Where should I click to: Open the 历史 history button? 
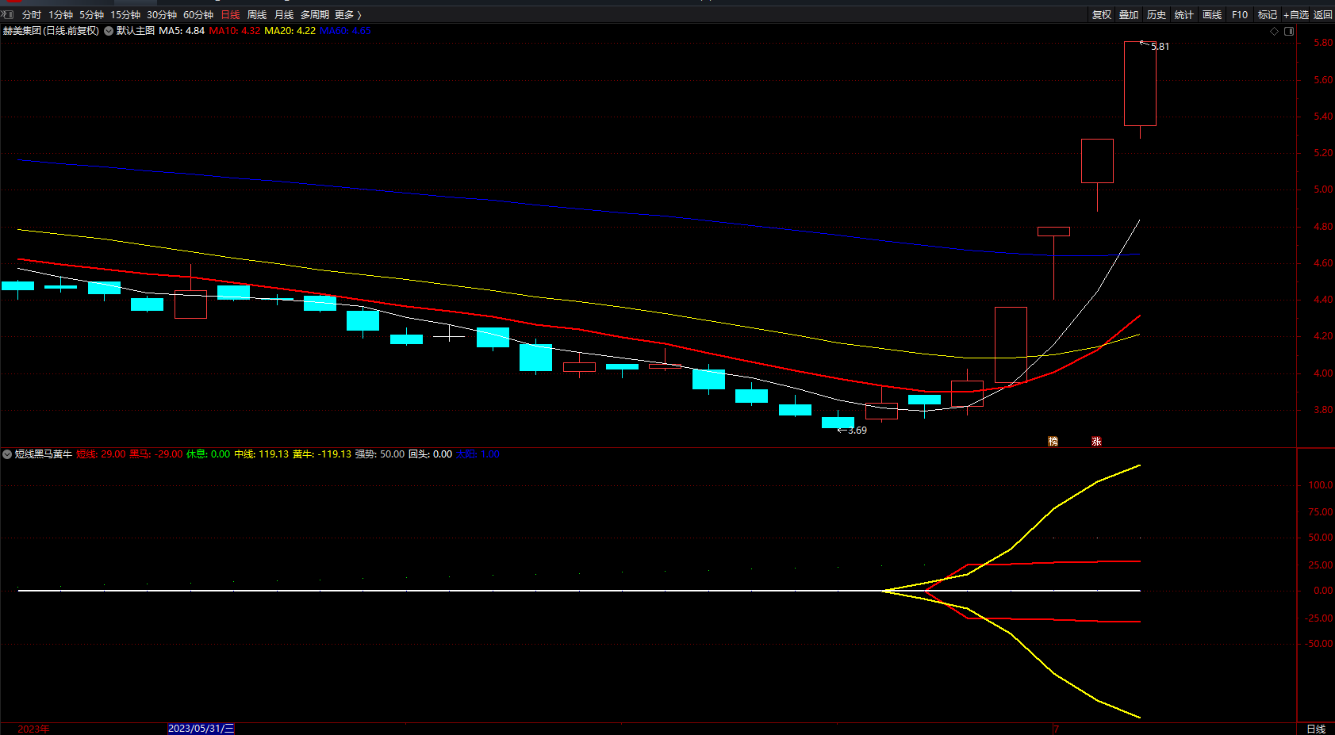(1157, 15)
